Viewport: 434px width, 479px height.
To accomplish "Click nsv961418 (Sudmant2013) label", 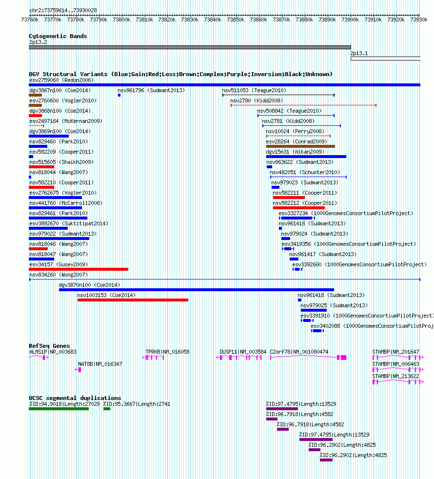I will [x=331, y=295].
